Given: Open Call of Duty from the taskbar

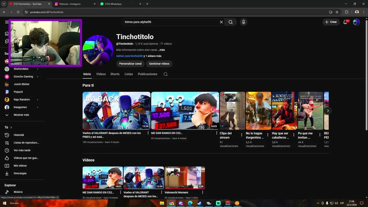Looking at the screenshot, I should click(x=209, y=203).
